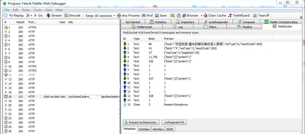Switch to the Fiddler Orchestra Beta tab
The image size is (305, 134).
(x=281, y=22)
